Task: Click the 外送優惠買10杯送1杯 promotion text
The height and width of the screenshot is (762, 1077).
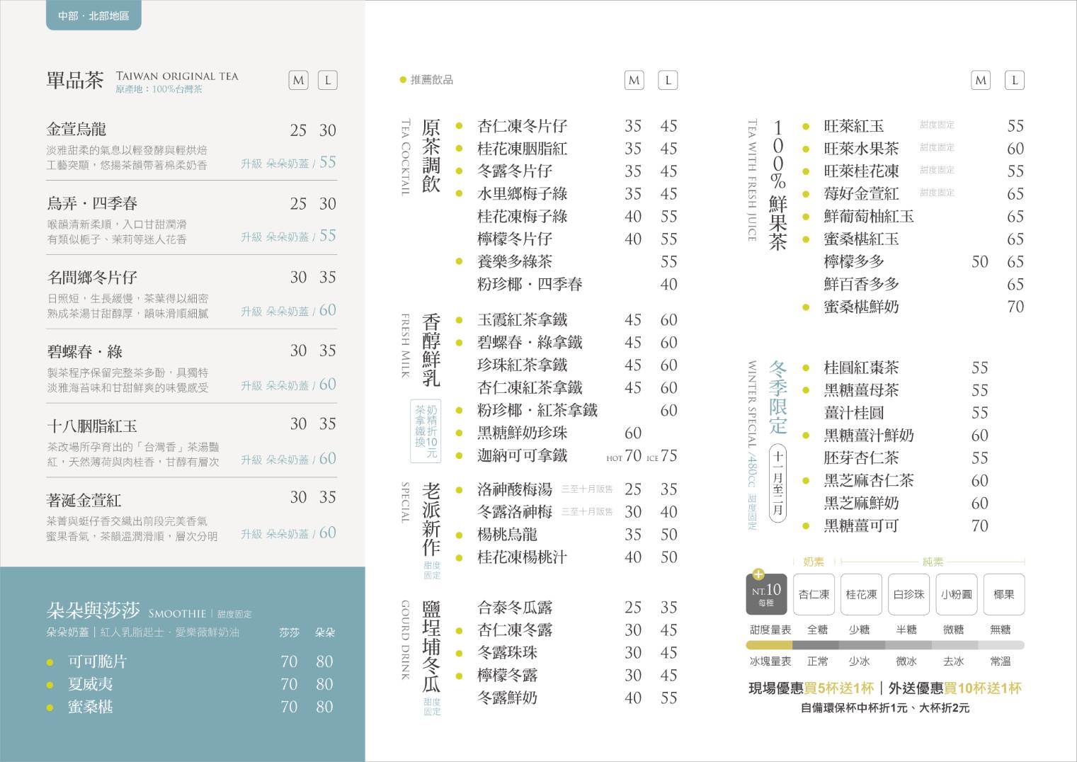Action: pos(956,688)
